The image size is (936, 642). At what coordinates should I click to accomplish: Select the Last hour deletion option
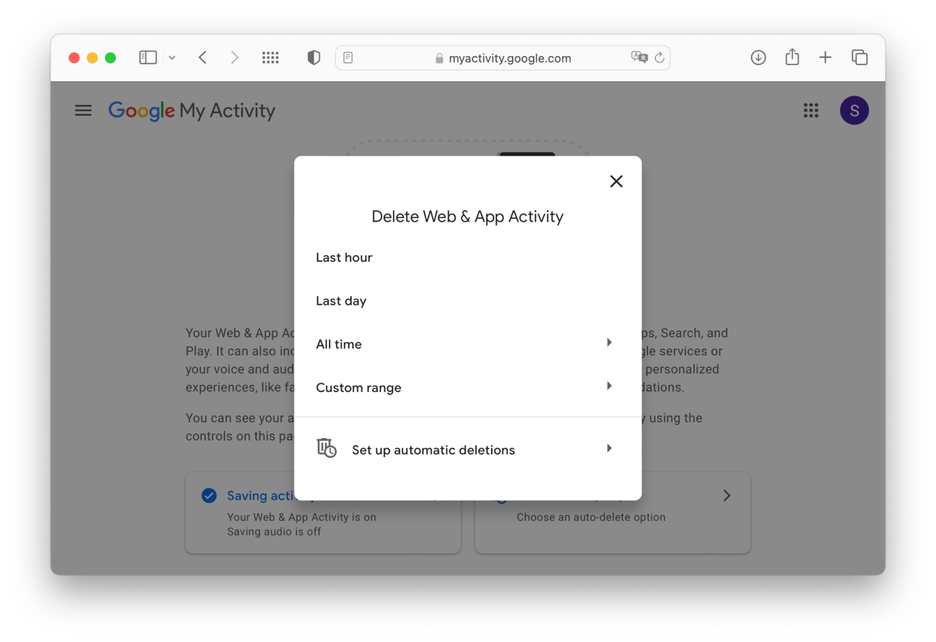467,257
